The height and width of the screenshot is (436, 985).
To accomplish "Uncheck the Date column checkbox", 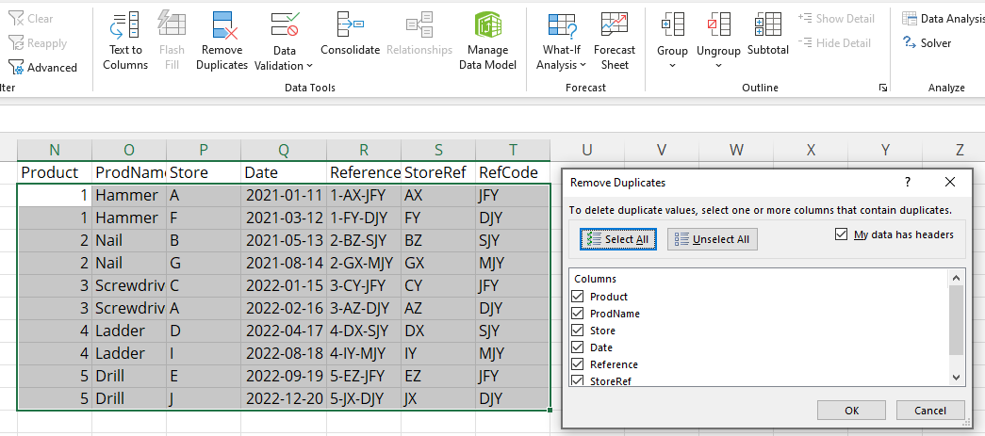I will 578,347.
